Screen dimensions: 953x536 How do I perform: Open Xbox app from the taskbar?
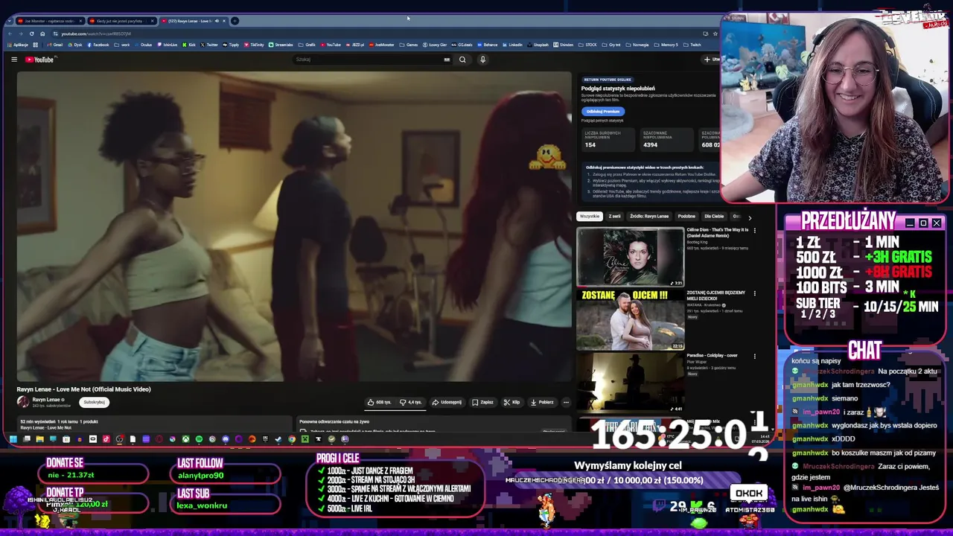coord(185,439)
